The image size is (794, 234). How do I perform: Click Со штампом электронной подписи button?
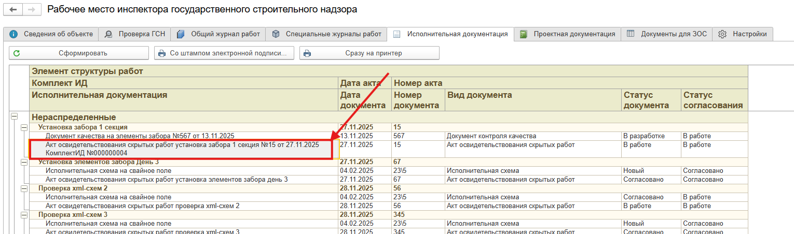(224, 53)
